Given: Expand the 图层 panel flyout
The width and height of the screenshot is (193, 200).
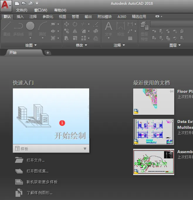Looking at the screenshot, I should (175, 45).
